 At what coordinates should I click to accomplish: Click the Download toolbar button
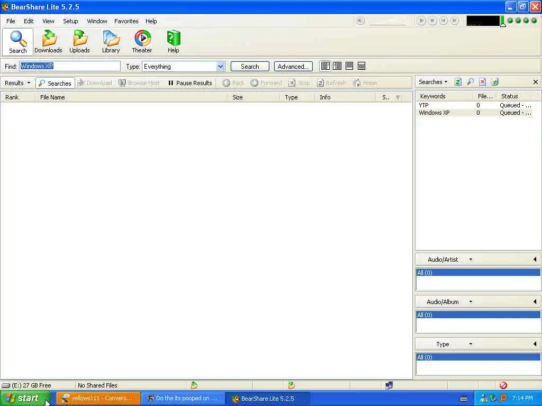click(95, 83)
